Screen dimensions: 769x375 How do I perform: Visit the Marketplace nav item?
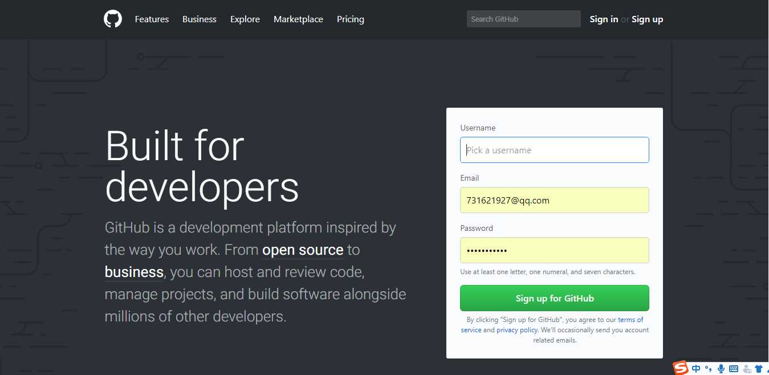point(298,19)
